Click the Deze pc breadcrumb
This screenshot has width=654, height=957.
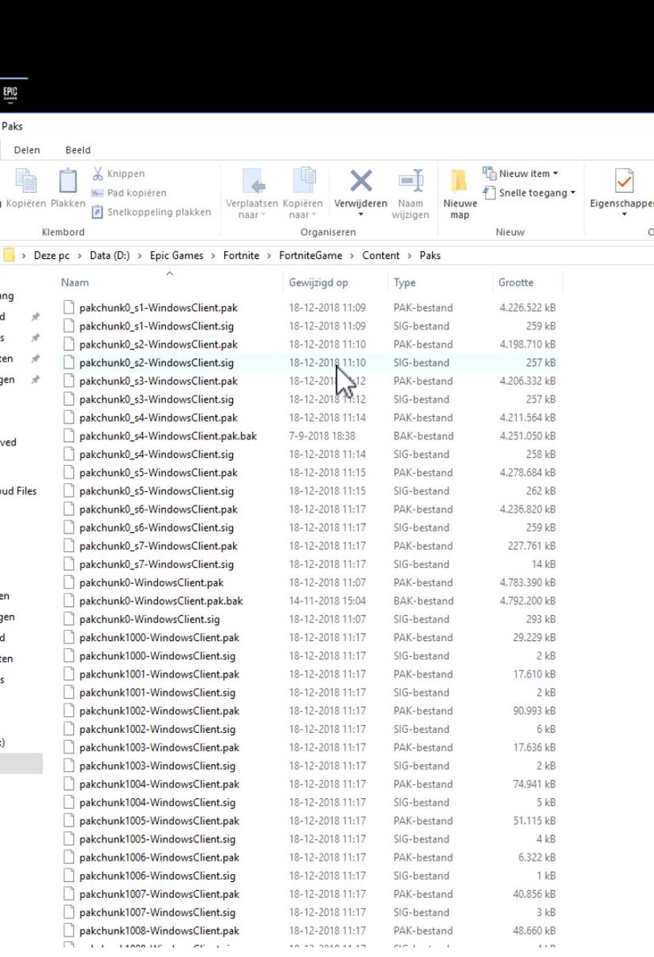52,256
